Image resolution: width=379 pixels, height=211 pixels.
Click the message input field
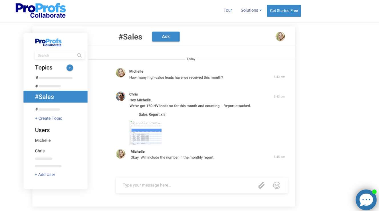point(201,185)
